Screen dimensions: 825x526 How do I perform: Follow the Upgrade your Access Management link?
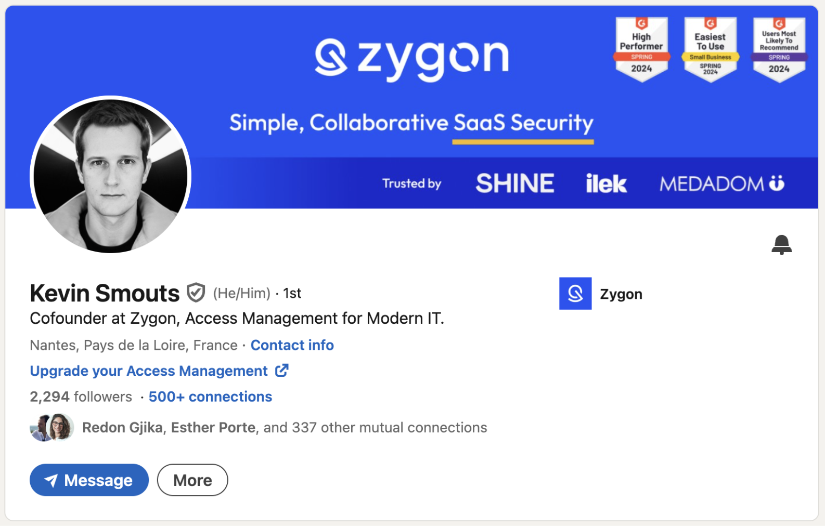coord(159,371)
